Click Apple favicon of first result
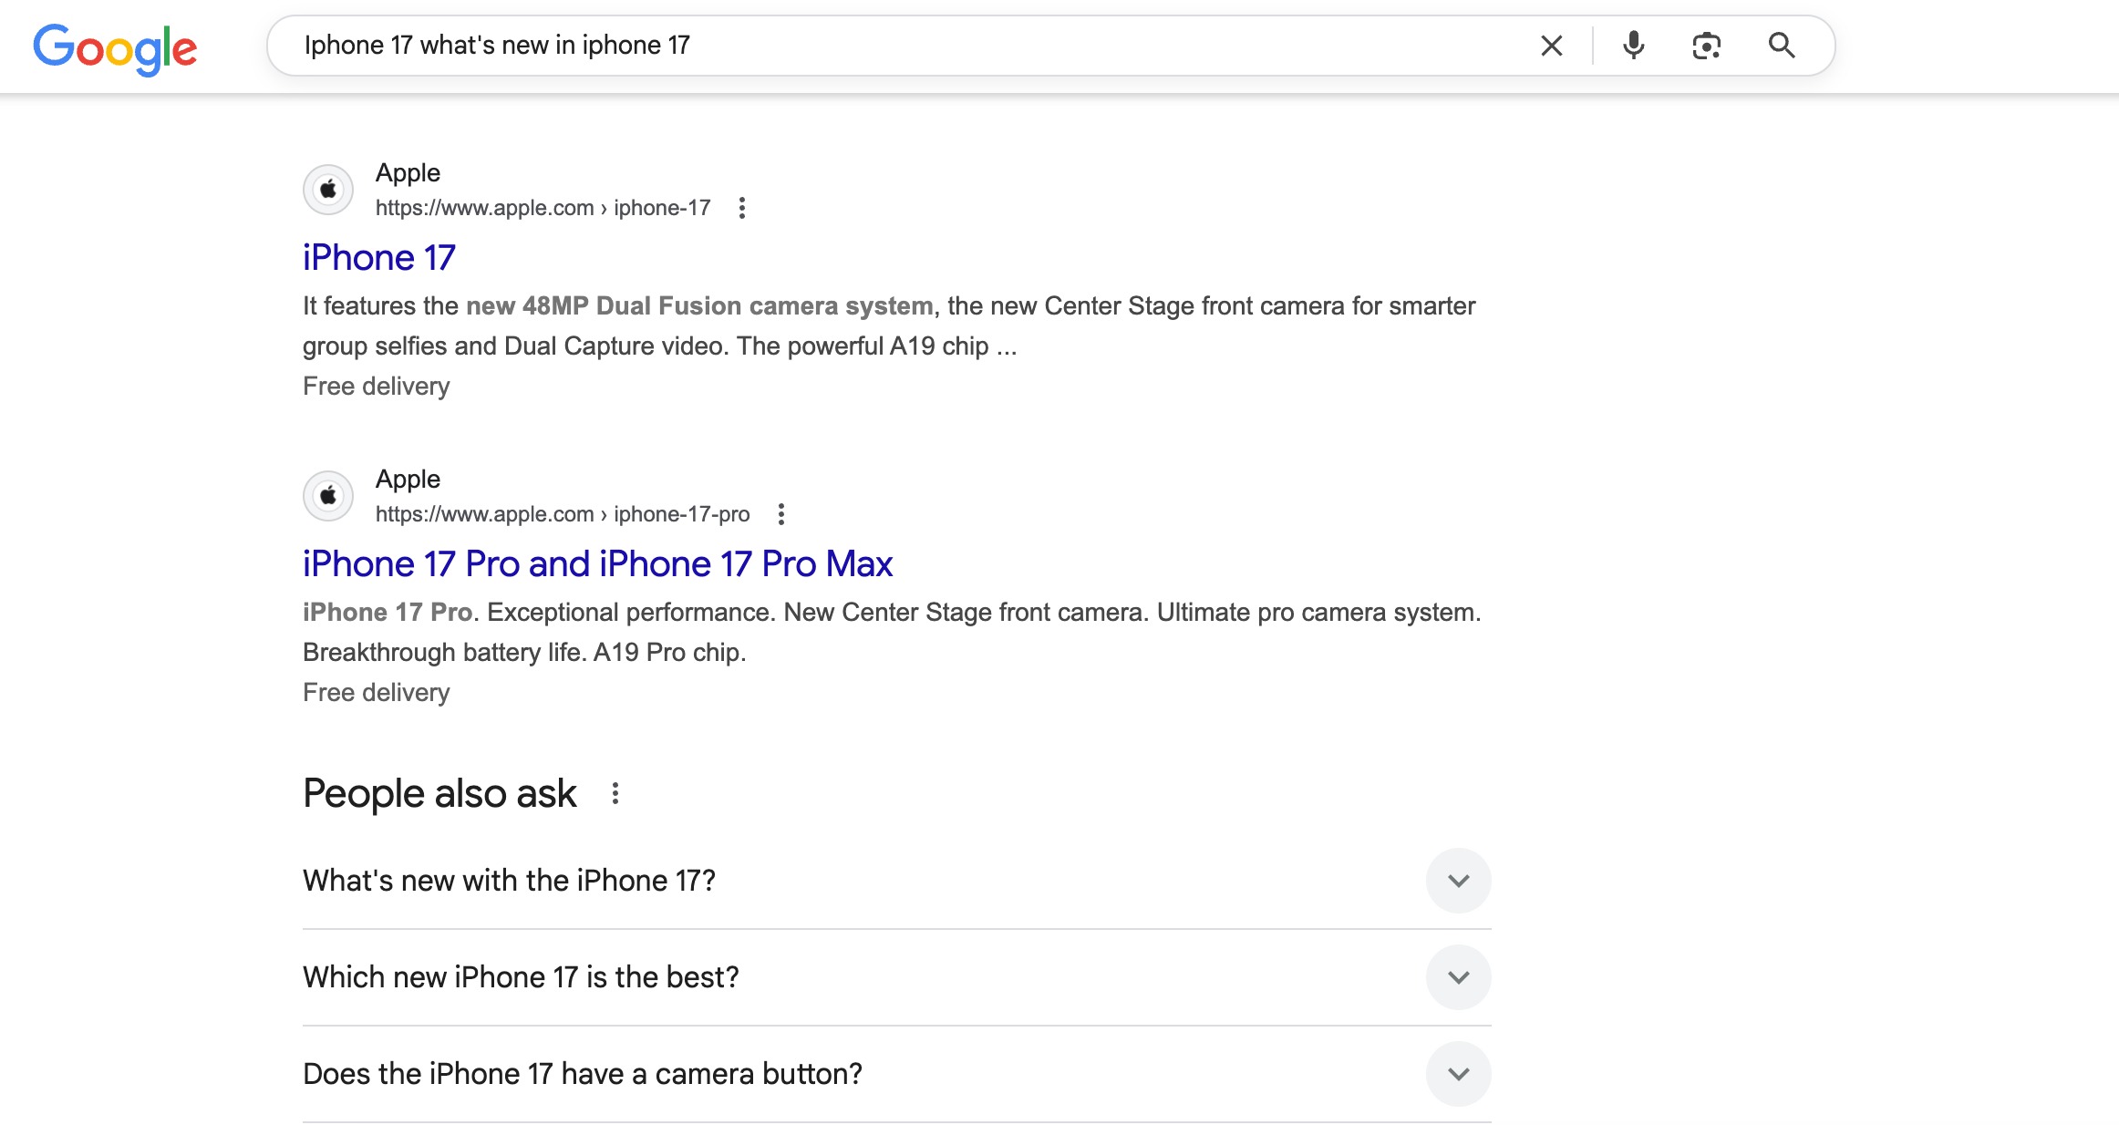Image resolution: width=2119 pixels, height=1125 pixels. [x=328, y=190]
